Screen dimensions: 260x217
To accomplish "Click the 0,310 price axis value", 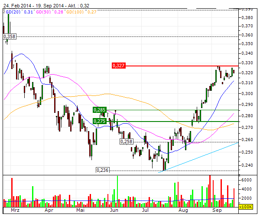I will tap(247, 83).
